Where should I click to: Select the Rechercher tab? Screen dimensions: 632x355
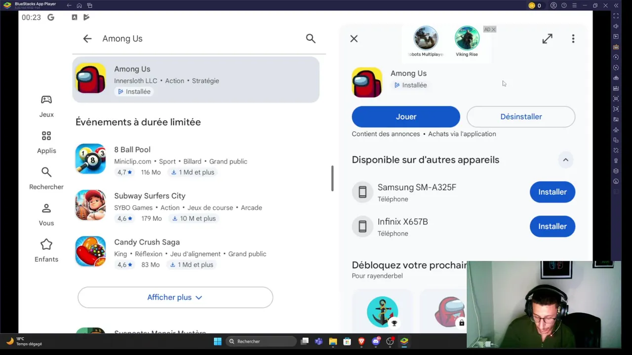[46, 178]
